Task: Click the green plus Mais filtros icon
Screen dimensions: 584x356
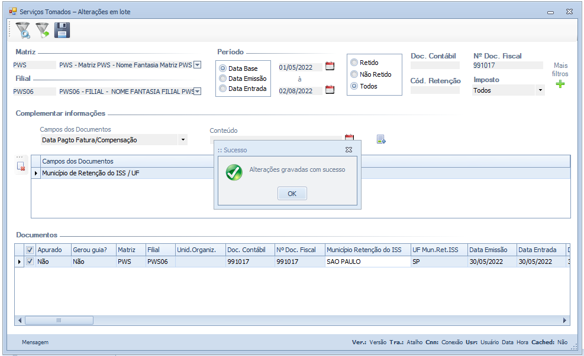Action: (560, 84)
